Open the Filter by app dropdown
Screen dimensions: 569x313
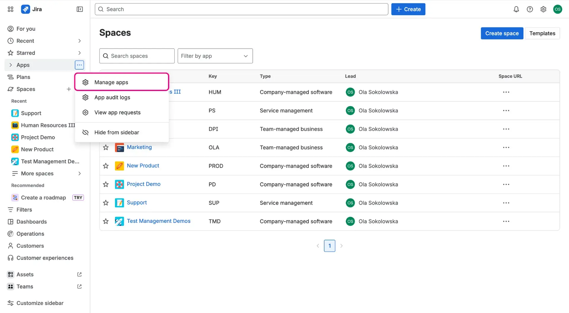[215, 56]
